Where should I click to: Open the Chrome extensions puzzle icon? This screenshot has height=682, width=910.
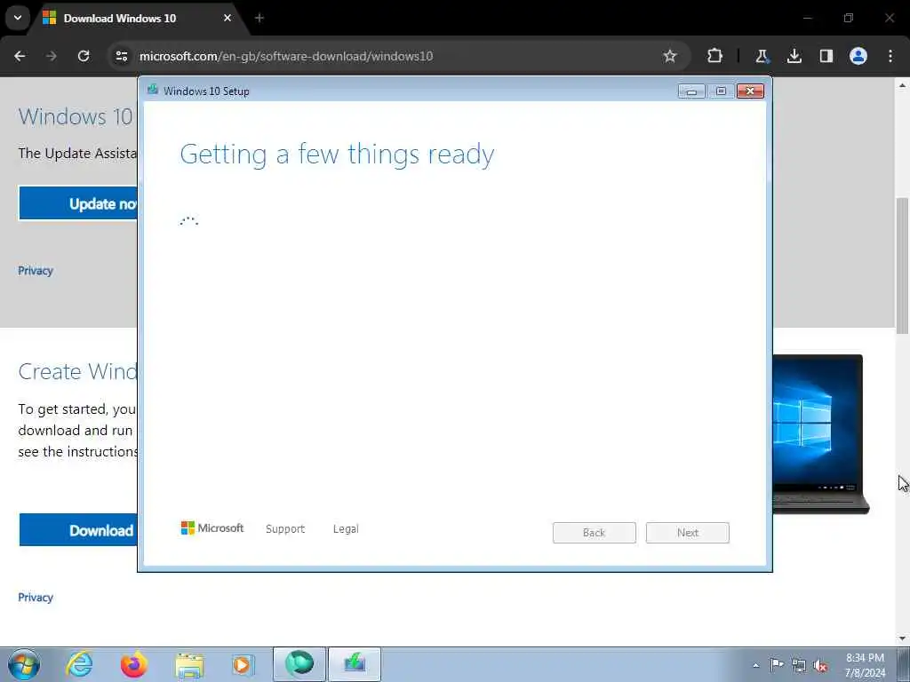715,56
